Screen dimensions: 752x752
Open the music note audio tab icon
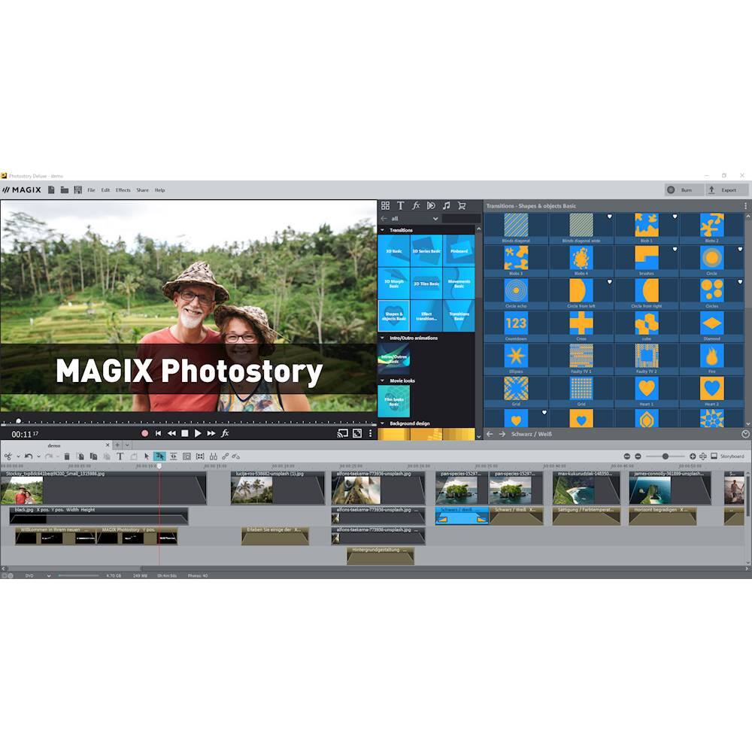(446, 205)
